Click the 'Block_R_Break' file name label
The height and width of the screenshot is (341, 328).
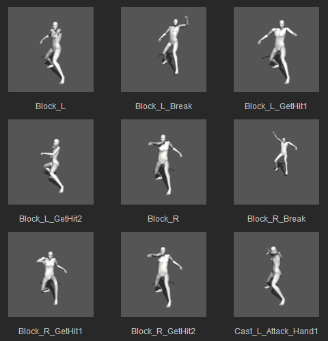point(276,219)
